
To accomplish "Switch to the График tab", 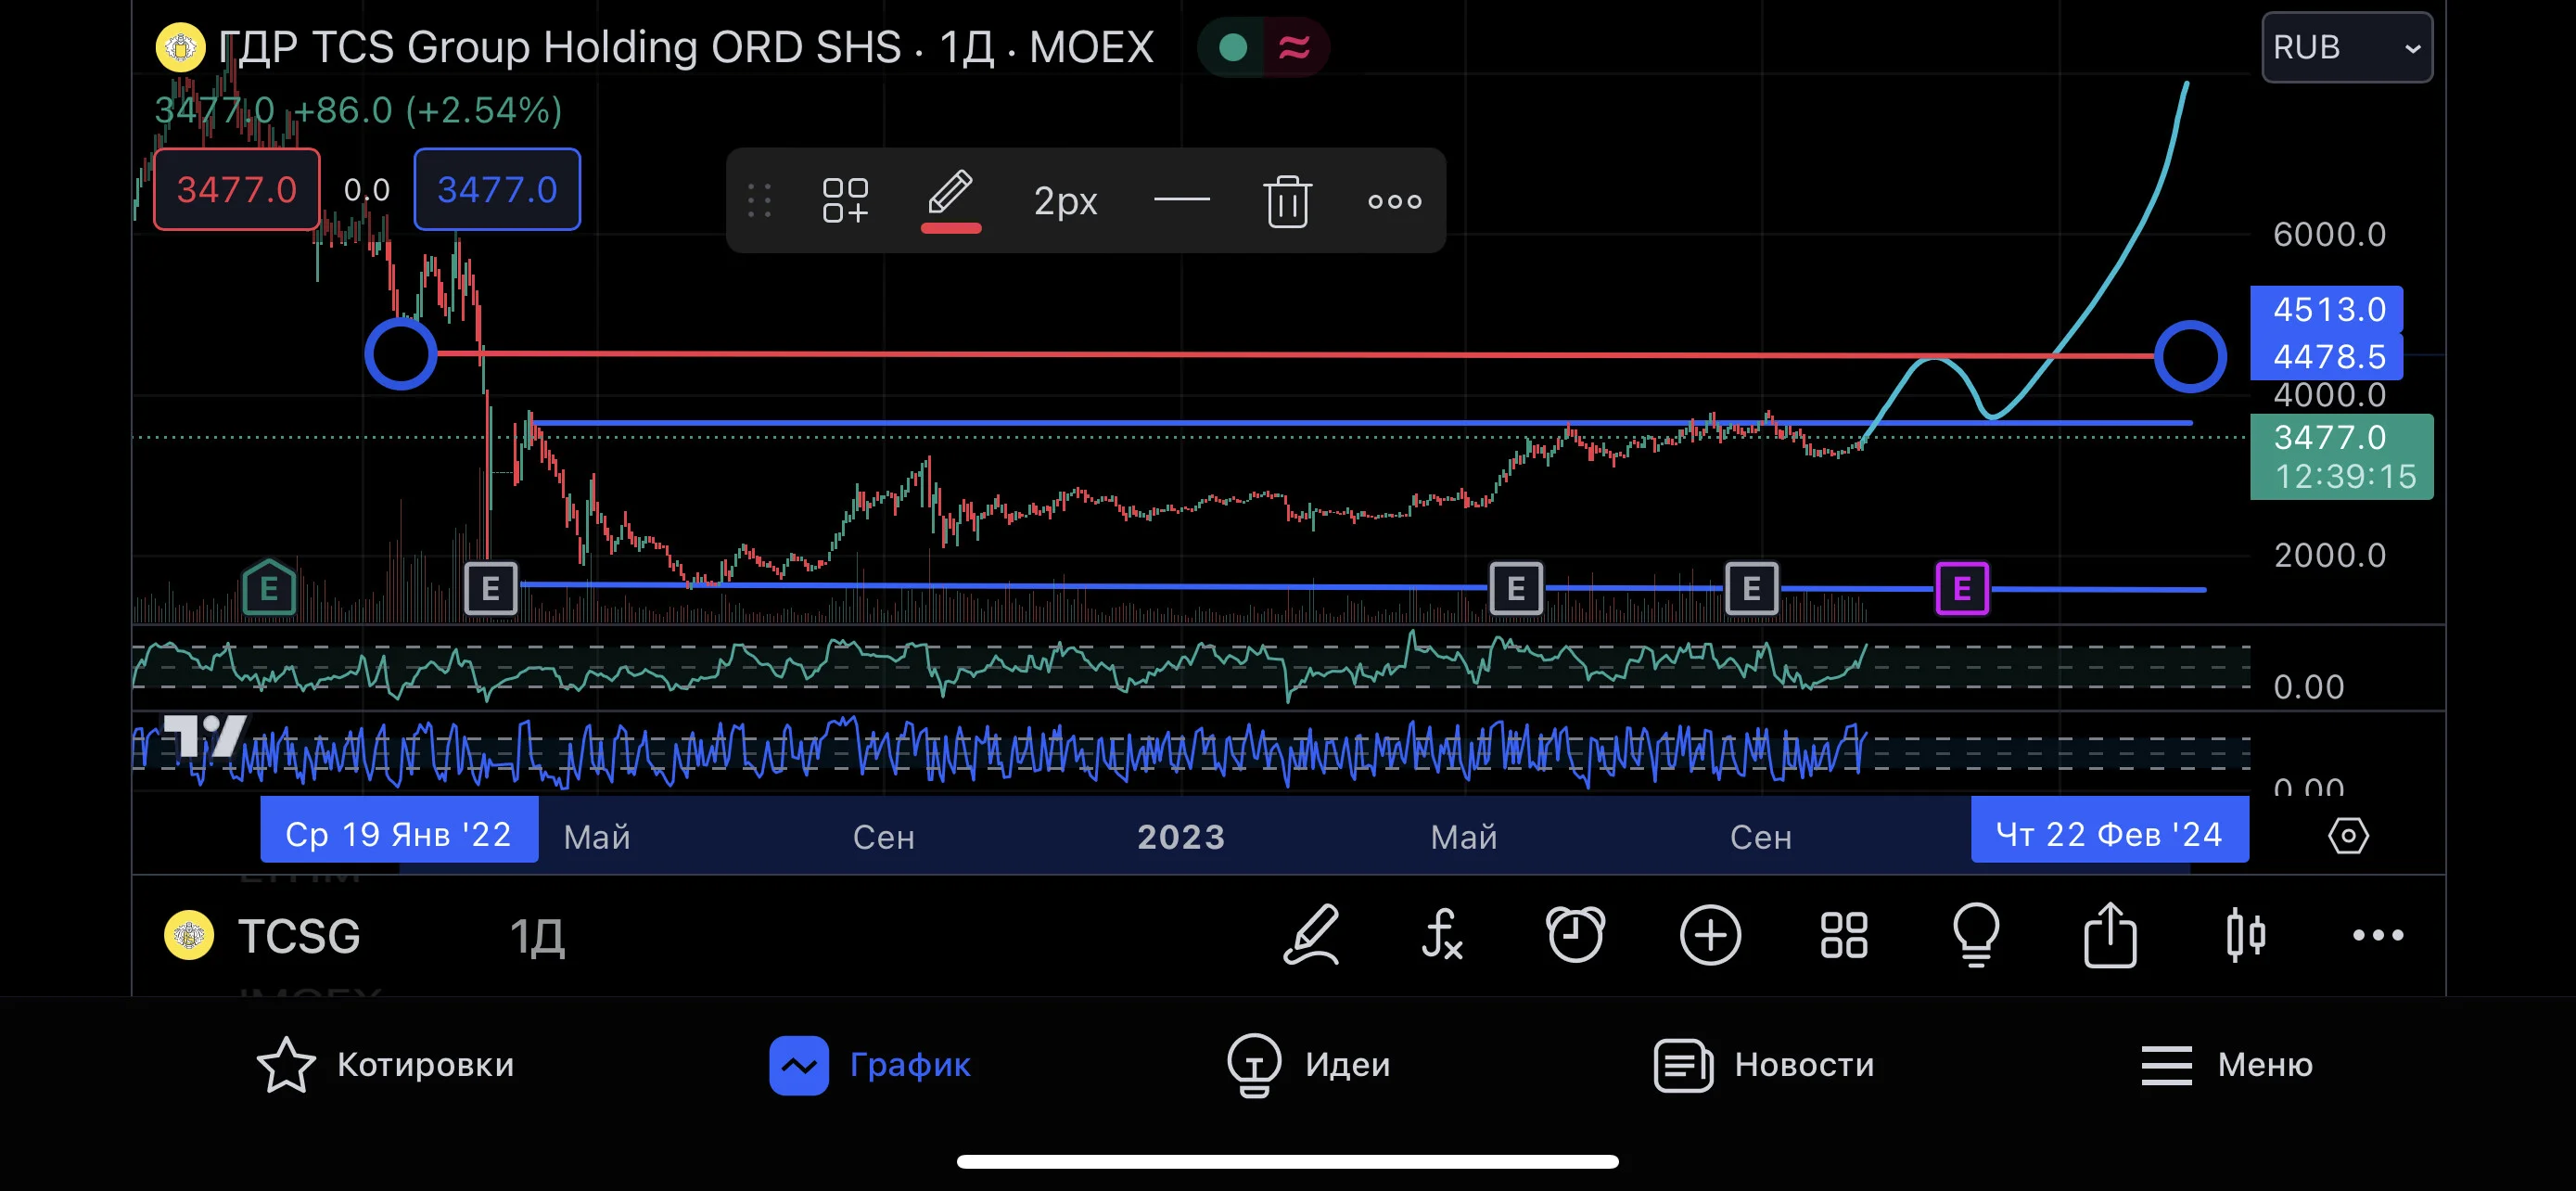I will (x=870, y=1065).
